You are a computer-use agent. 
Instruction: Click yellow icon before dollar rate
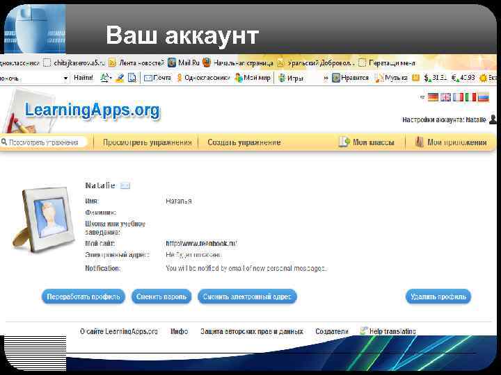[x=415, y=78]
